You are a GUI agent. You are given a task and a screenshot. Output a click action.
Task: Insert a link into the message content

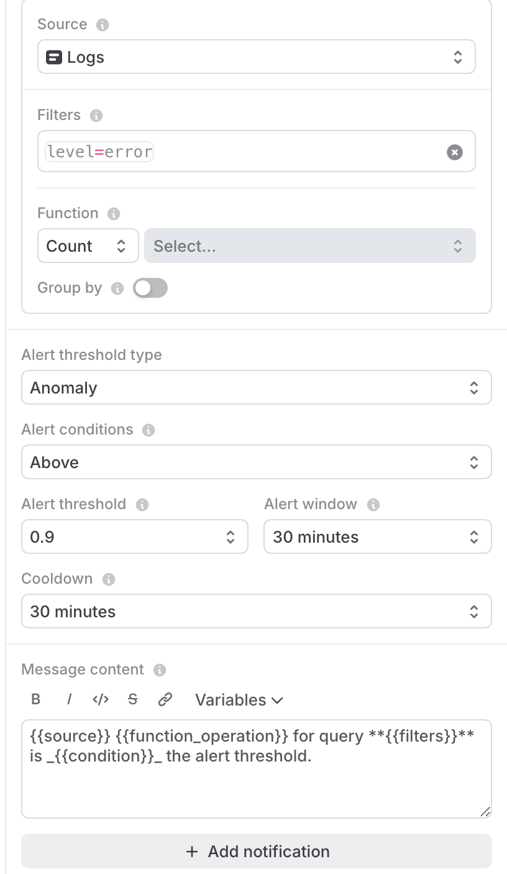pyautogui.click(x=165, y=699)
